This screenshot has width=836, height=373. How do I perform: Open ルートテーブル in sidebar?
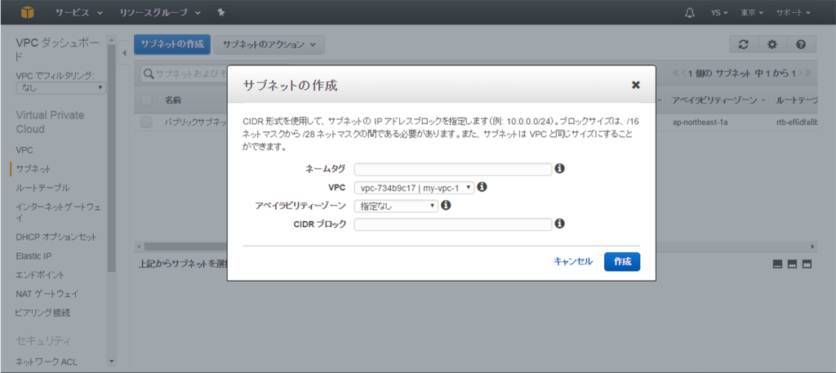(x=42, y=188)
